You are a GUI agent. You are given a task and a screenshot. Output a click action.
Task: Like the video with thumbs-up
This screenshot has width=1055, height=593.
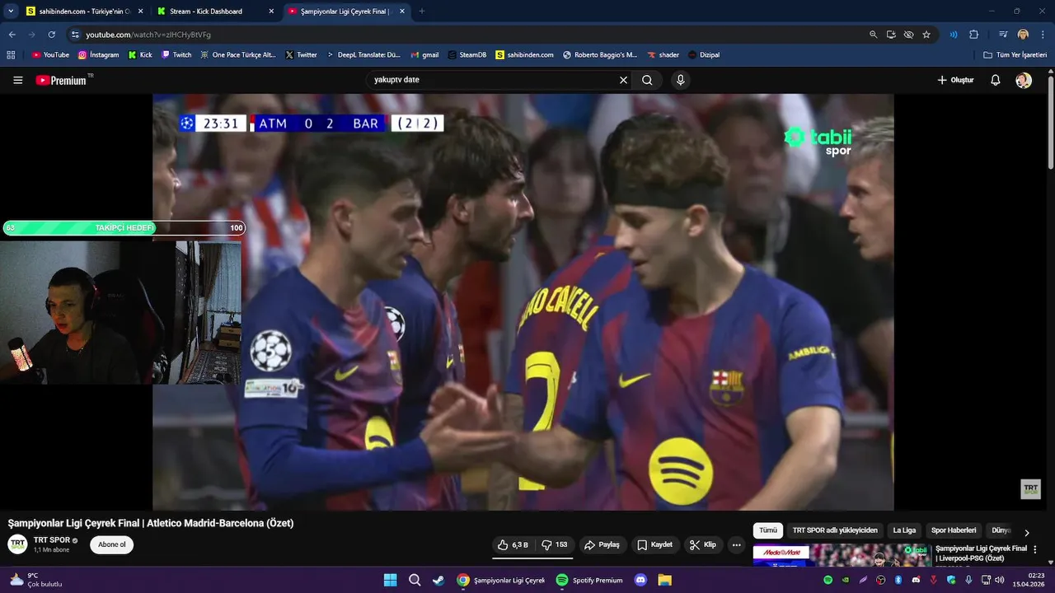pos(512,544)
